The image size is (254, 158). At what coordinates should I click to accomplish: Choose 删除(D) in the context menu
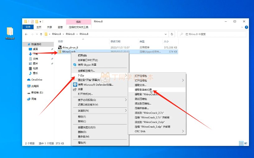pyautogui.click(x=100, y=132)
